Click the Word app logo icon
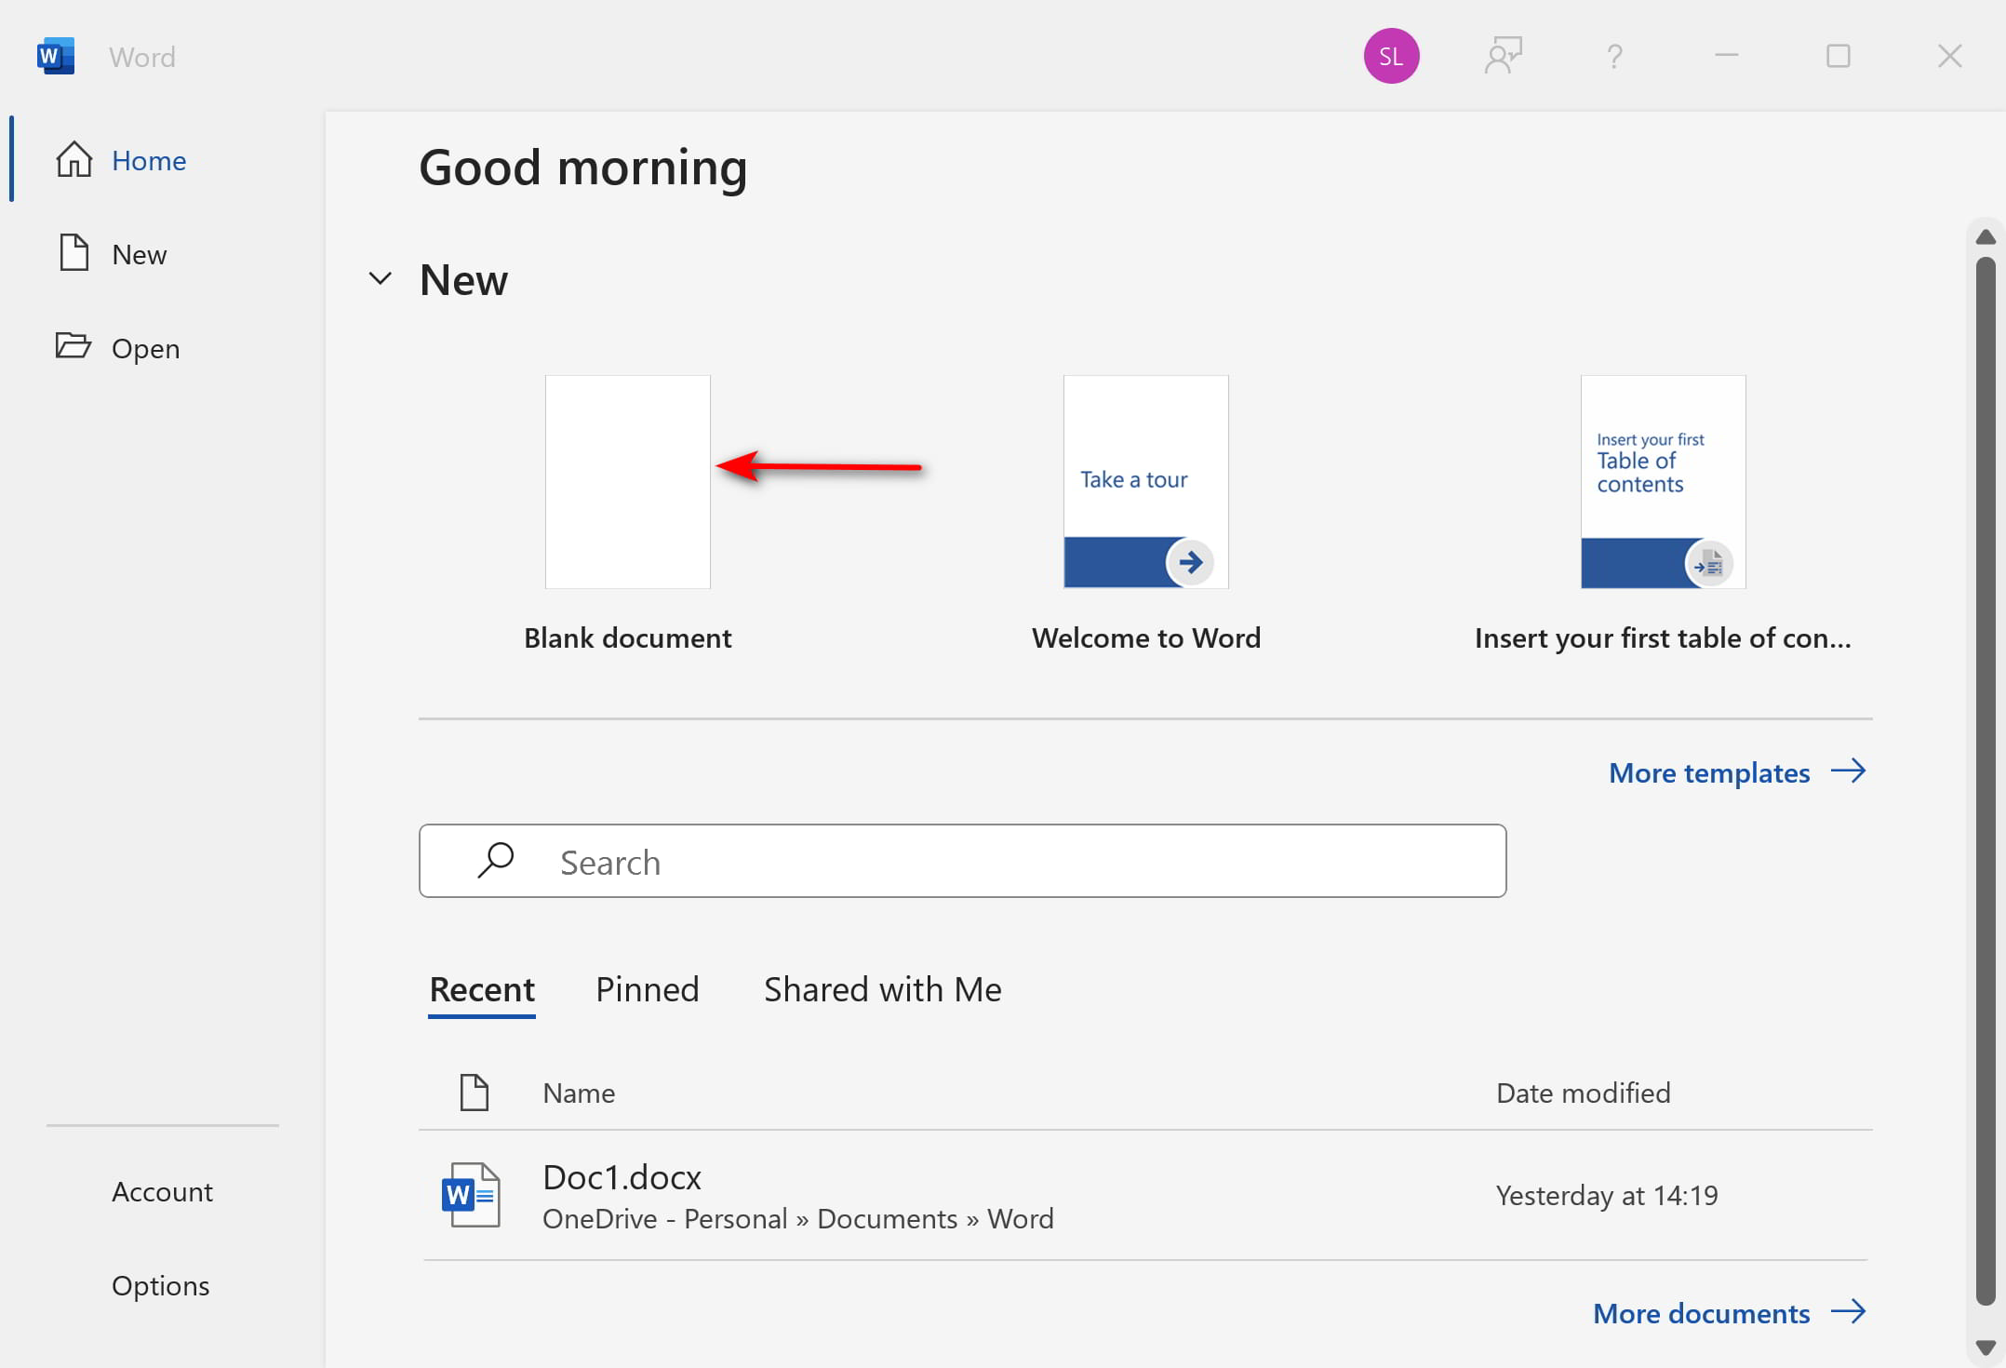2006x1368 pixels. [55, 57]
